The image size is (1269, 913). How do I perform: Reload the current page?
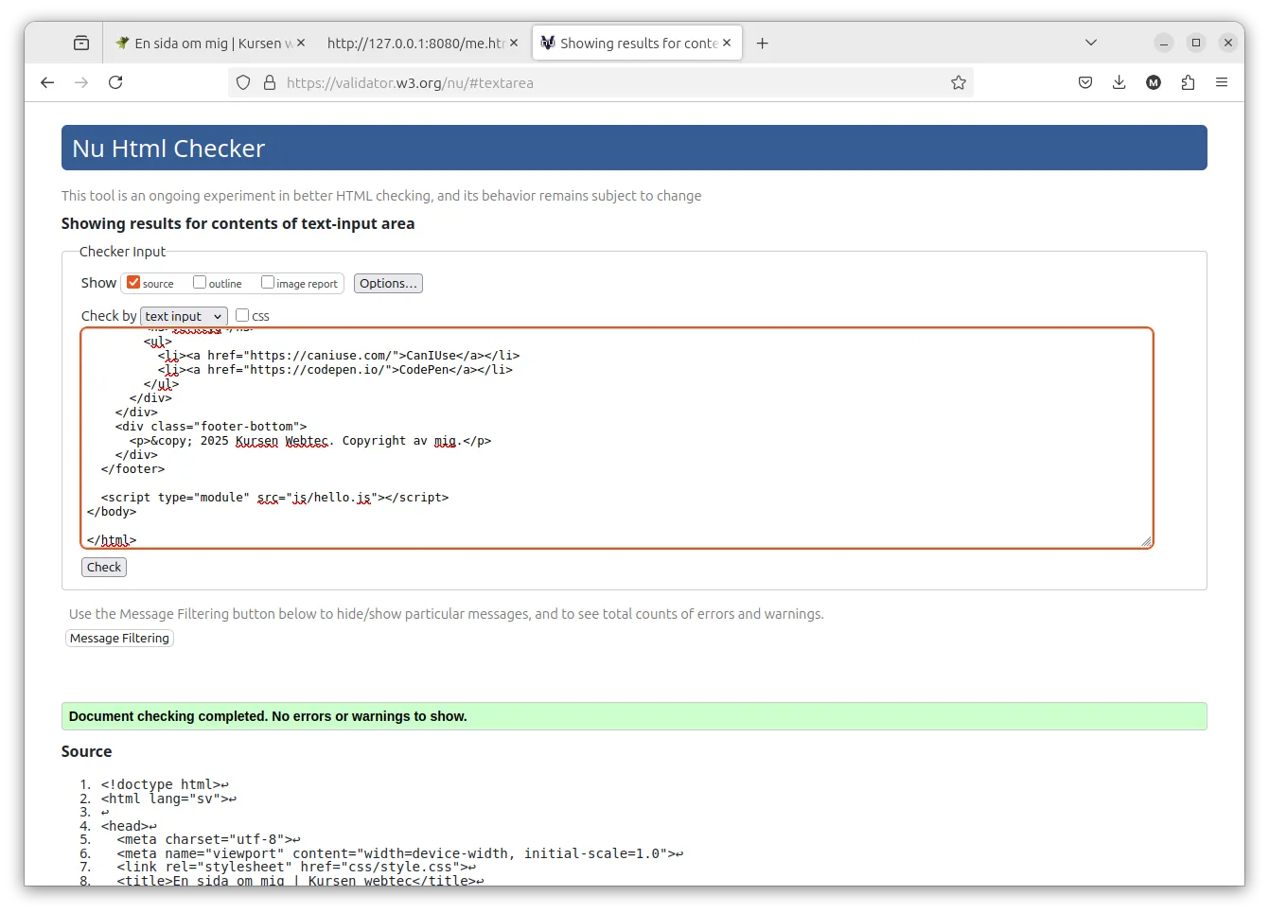click(115, 82)
